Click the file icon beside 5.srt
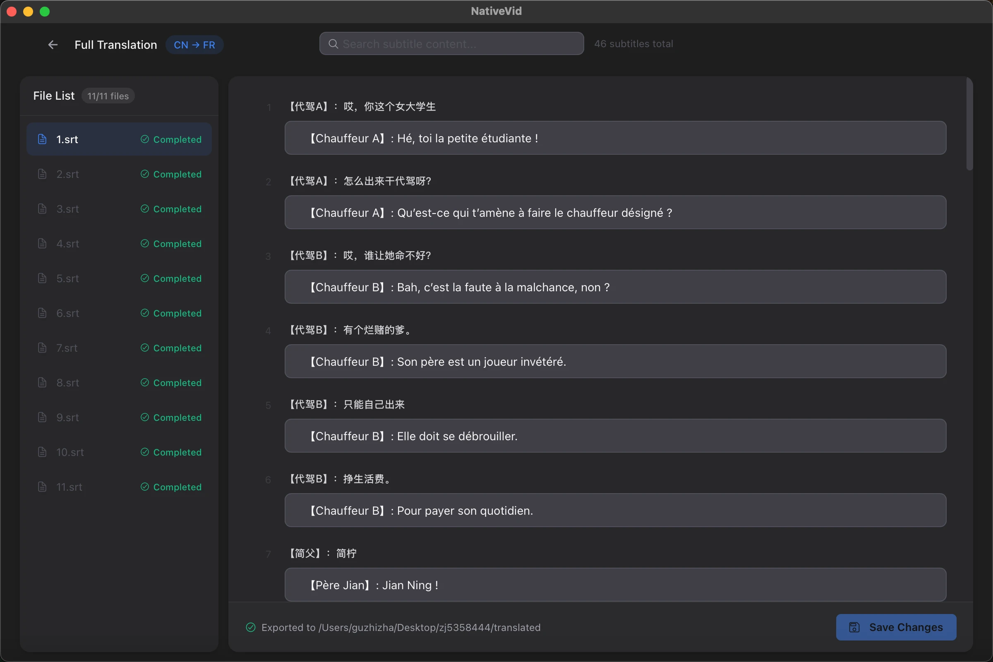Viewport: 993px width, 662px height. point(42,278)
